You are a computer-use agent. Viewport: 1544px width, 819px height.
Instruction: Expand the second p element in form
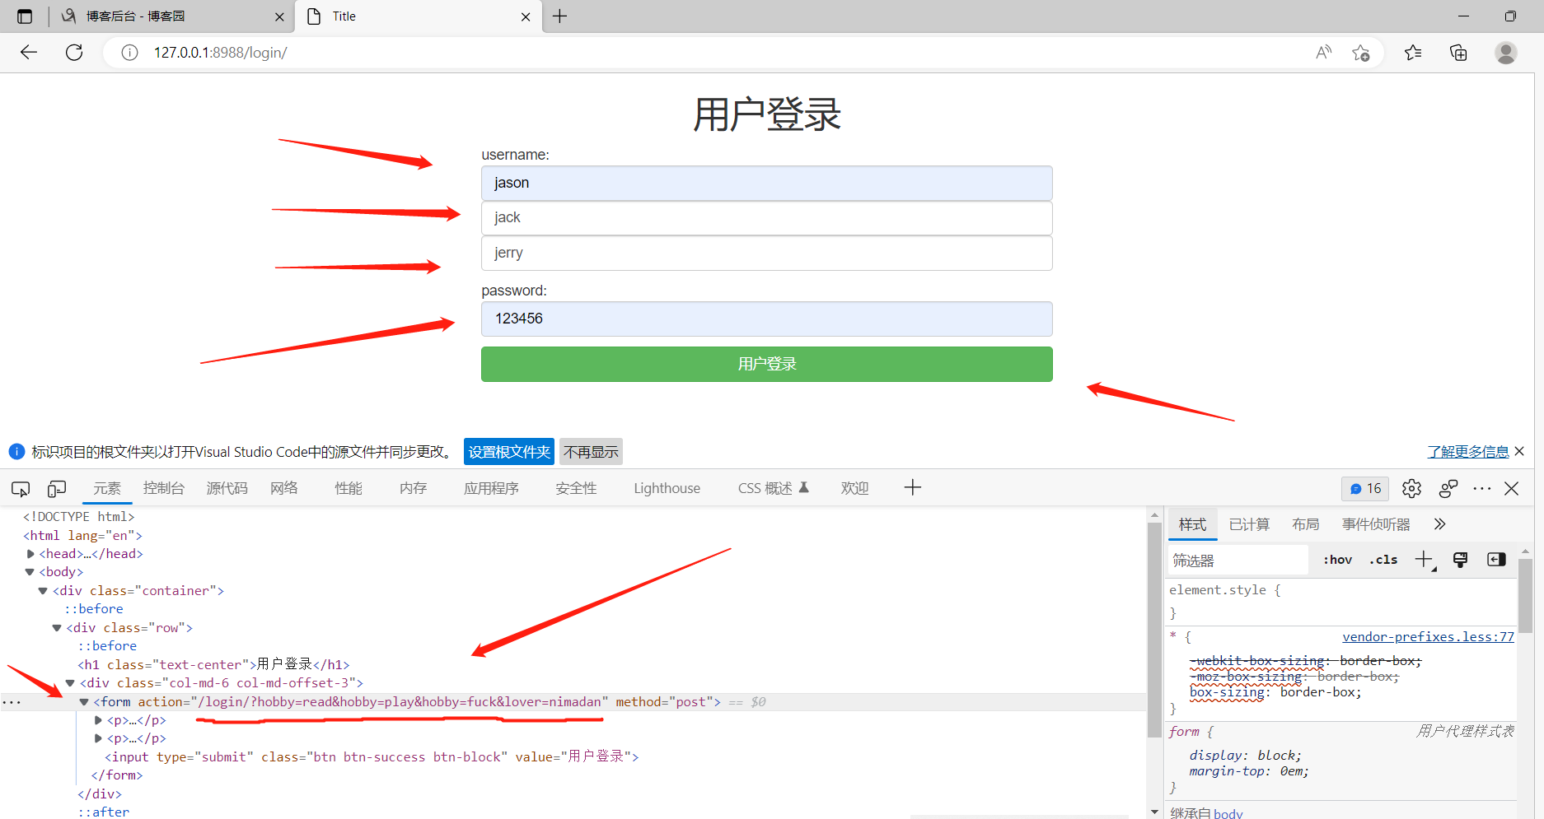98,738
